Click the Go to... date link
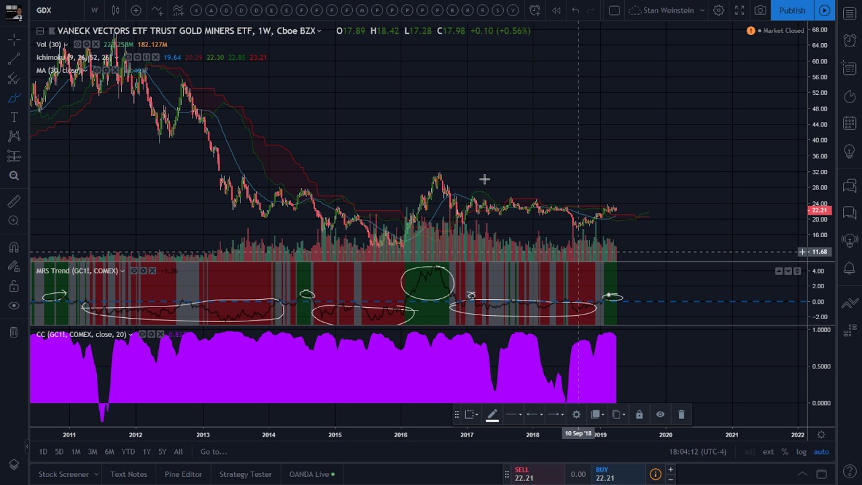This screenshot has height=485, width=862. click(x=213, y=452)
